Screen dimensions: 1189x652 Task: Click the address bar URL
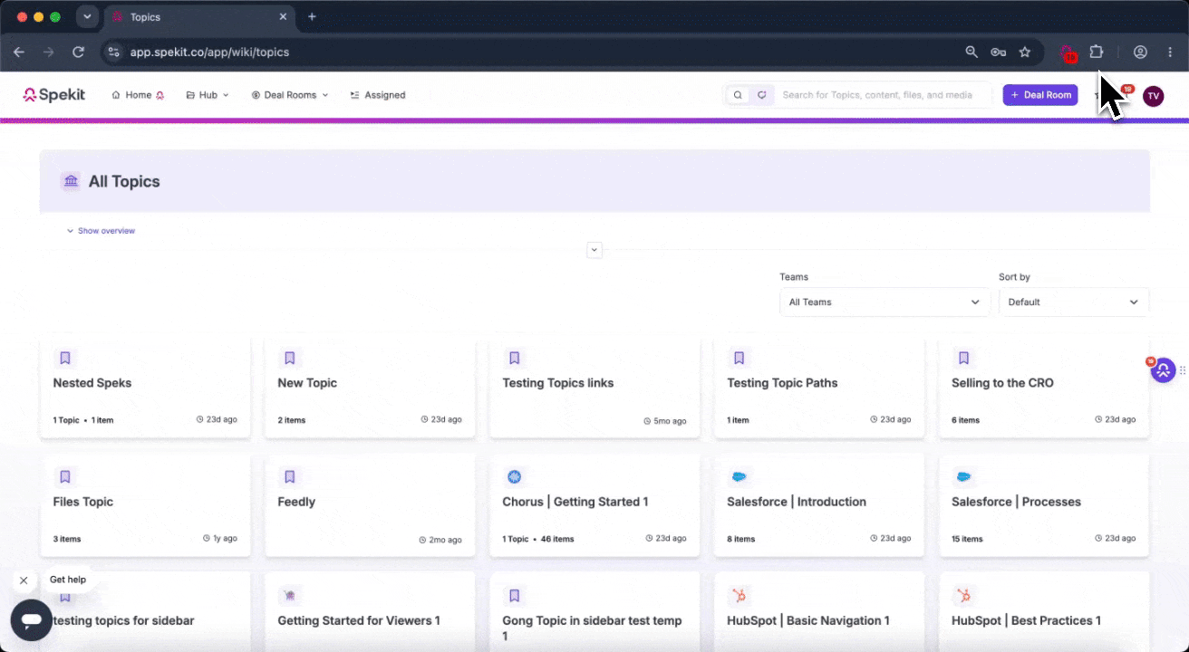(210, 53)
